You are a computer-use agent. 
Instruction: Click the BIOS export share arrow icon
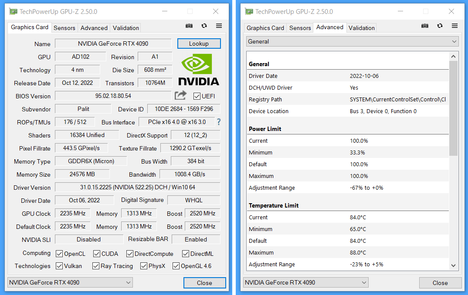pos(180,95)
